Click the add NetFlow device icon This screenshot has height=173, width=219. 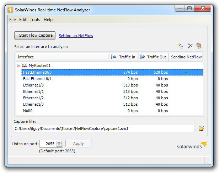(181, 46)
